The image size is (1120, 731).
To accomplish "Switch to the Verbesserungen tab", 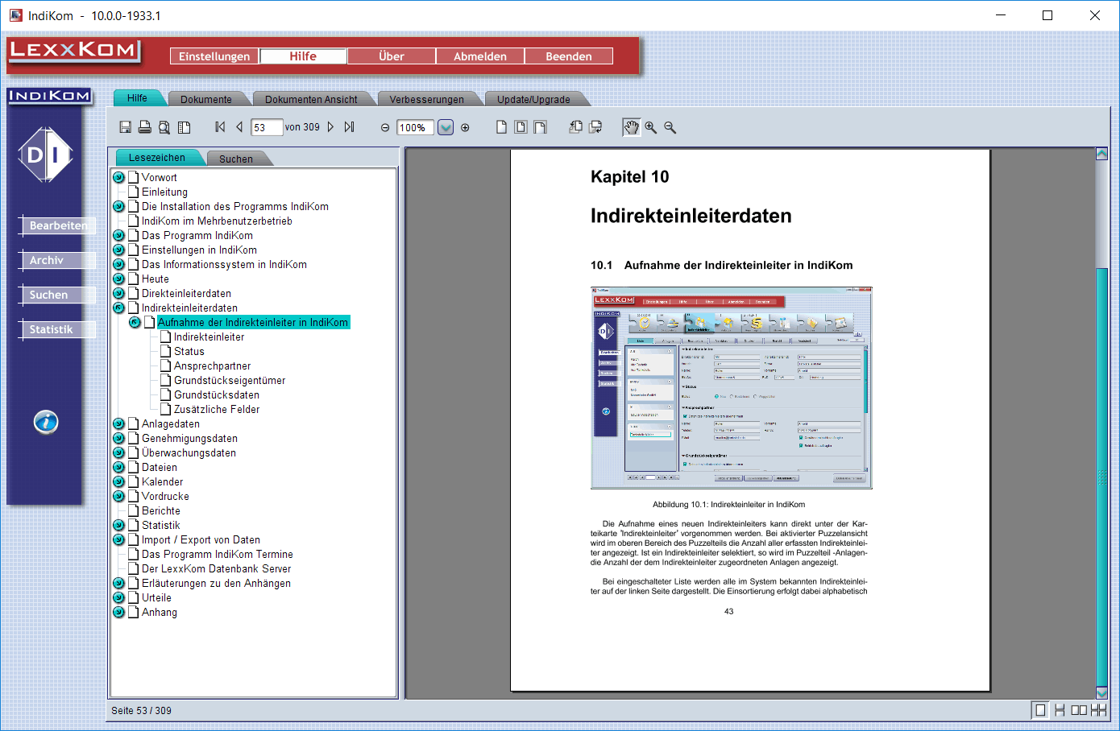I will (x=426, y=99).
